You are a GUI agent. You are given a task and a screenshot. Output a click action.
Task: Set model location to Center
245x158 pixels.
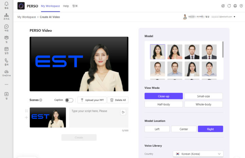click(x=184, y=129)
